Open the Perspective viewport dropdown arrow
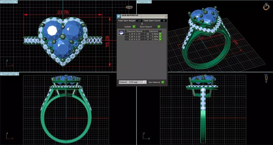Viewport: 273px width, 145px height. [x=150, y=2]
